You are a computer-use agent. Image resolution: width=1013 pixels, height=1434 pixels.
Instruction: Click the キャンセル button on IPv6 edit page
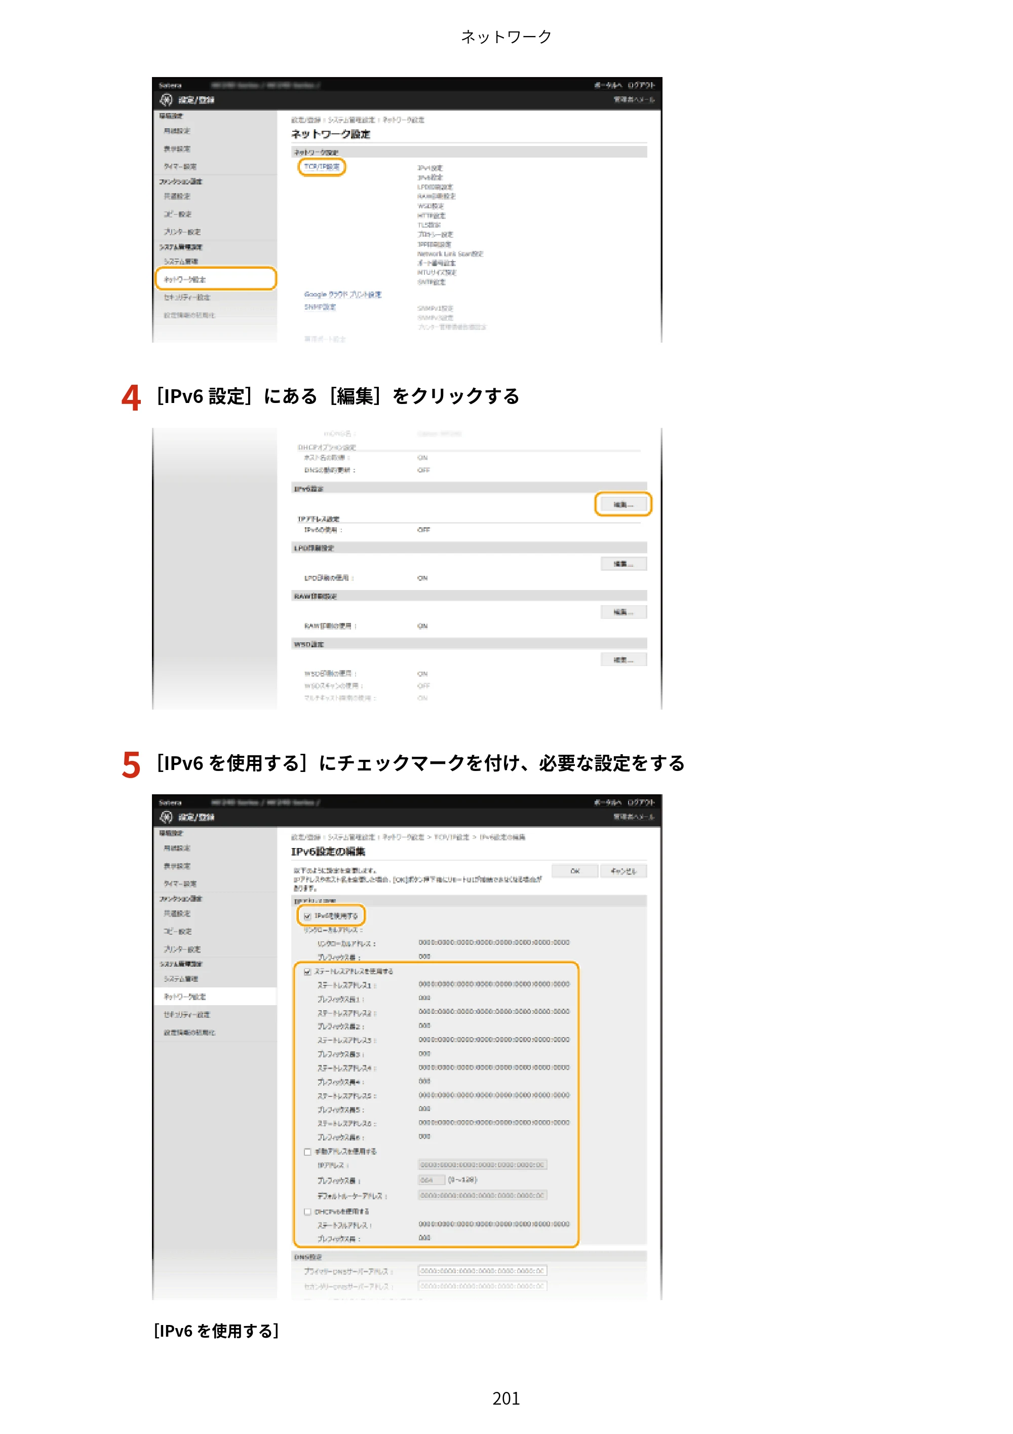click(623, 871)
